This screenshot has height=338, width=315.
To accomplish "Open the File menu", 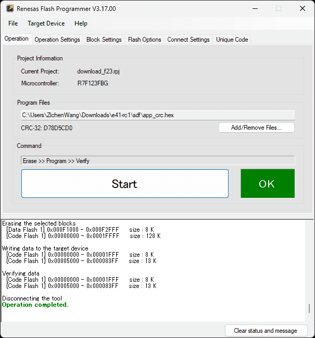I will click(x=13, y=23).
